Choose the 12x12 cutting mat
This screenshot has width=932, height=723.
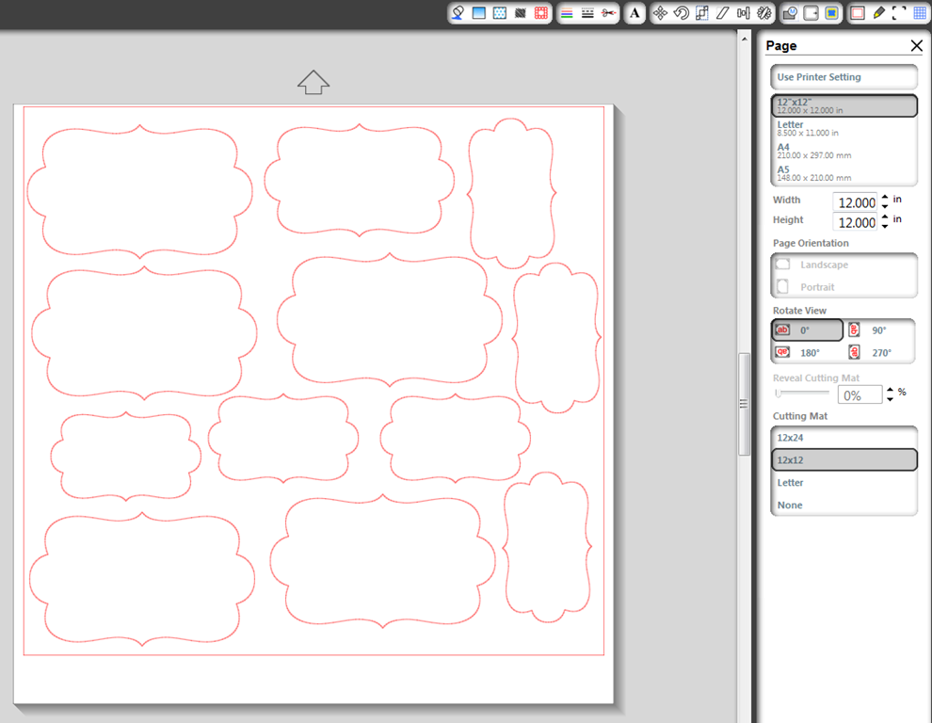point(844,460)
